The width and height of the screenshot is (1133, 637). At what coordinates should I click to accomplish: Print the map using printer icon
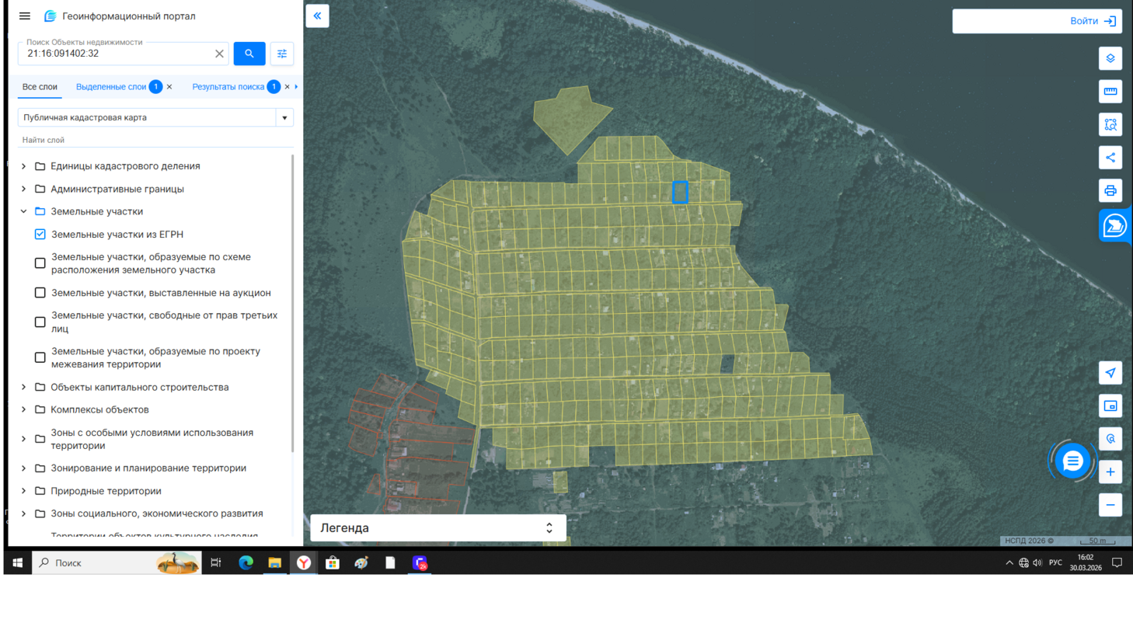1110,190
